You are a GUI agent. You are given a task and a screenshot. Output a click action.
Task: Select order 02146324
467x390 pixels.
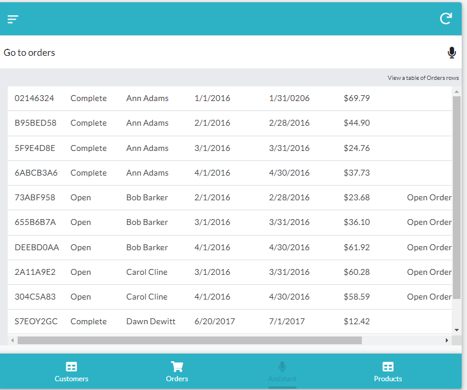click(34, 98)
